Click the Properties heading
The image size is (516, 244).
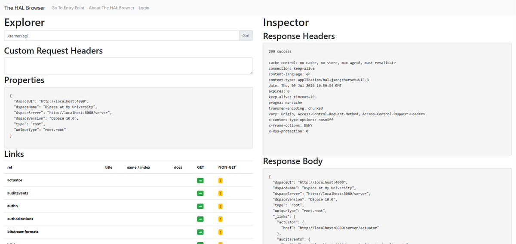(24, 80)
